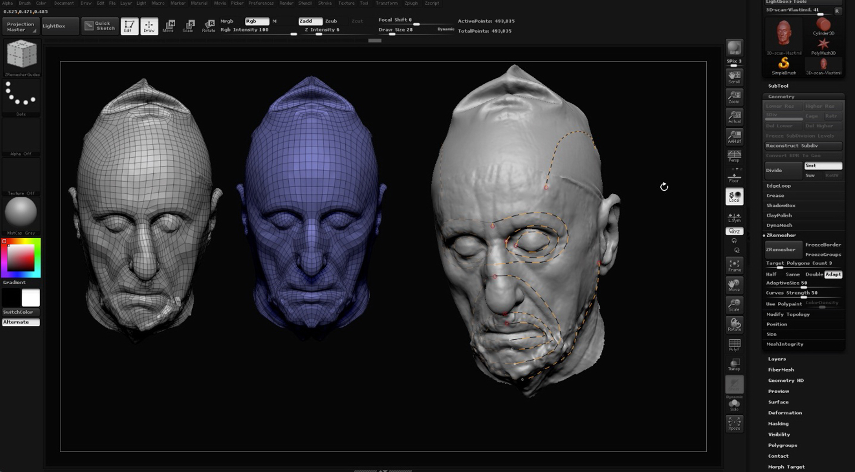The image size is (855, 472).
Task: Click the Frame icon in right shelf
Action: [734, 265]
